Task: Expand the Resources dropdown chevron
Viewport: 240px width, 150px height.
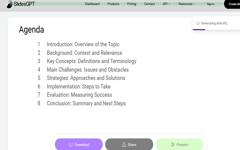Action: coord(194,4)
